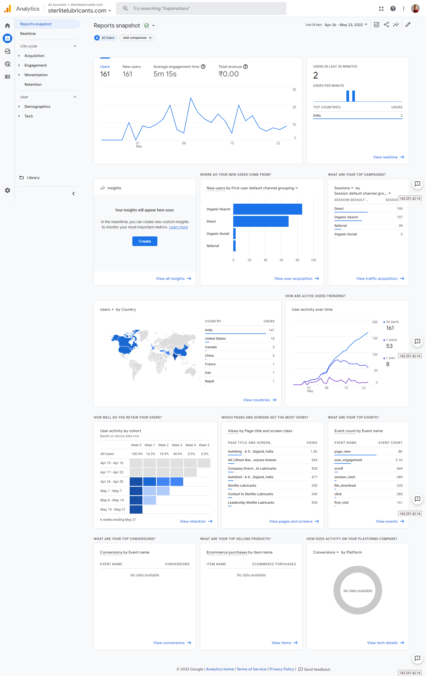Viewport: 426px width, 676px height.
Task: Open the Advertising icon in left rail
Action: pos(7,64)
